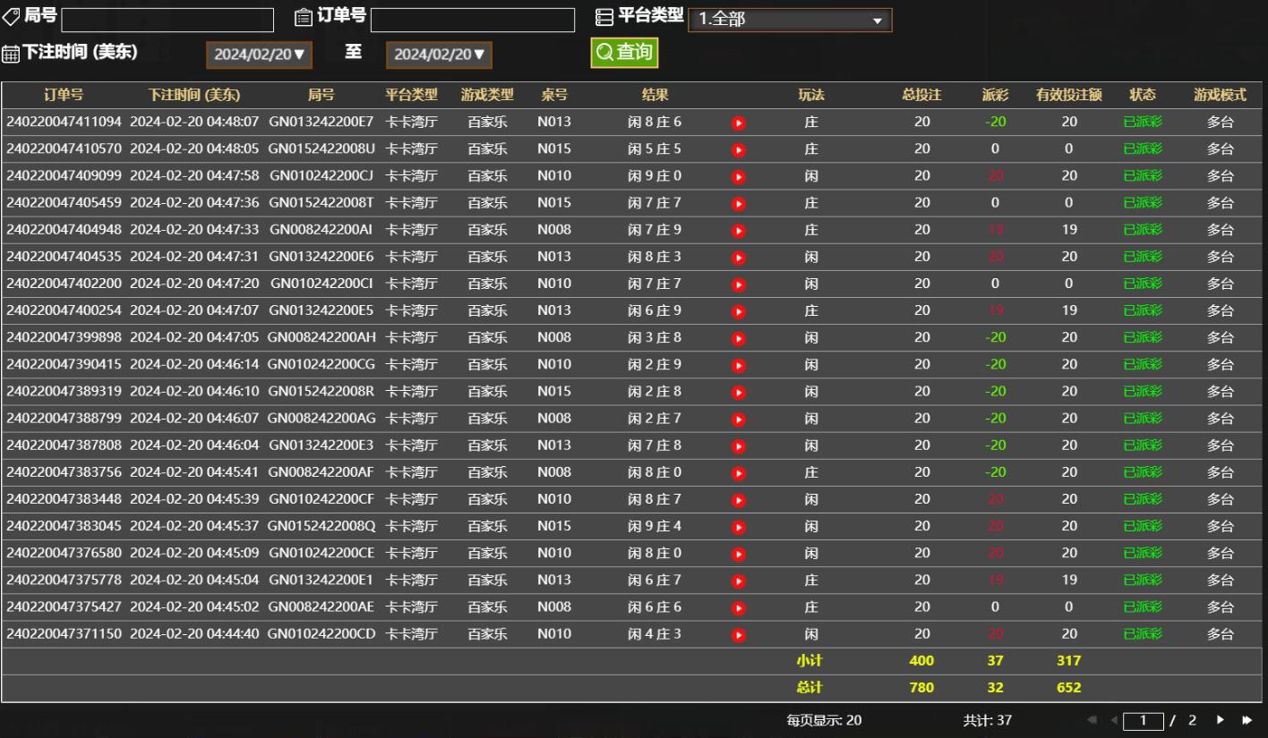Open replay icon for order 240220047404948

pyautogui.click(x=738, y=231)
